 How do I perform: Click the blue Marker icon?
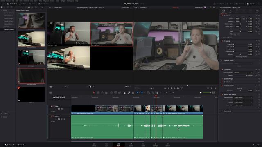[x=142, y=93]
